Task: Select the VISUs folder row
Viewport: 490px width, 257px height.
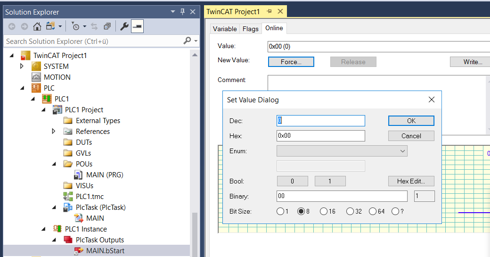Action: pos(85,186)
